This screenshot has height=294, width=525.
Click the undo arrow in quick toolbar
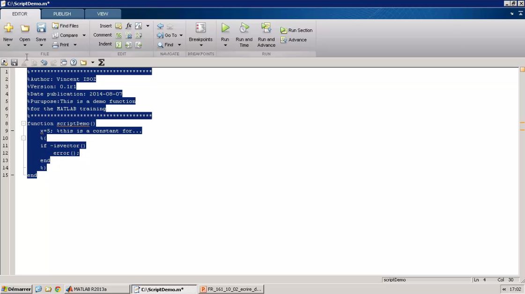coord(44,63)
